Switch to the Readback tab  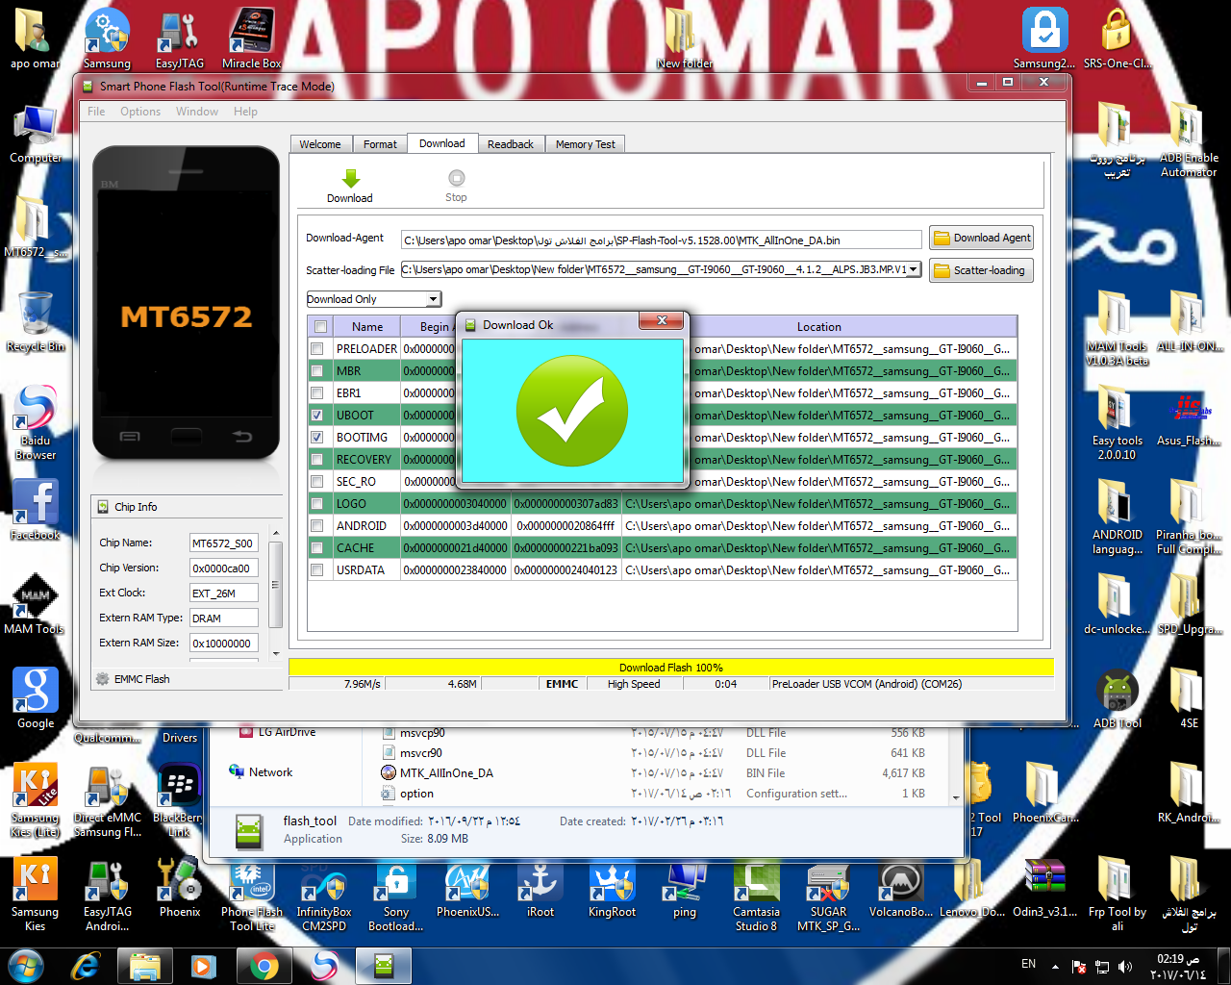[x=511, y=144]
